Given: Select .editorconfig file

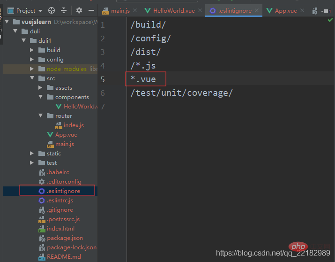Looking at the screenshot, I should tap(64, 182).
